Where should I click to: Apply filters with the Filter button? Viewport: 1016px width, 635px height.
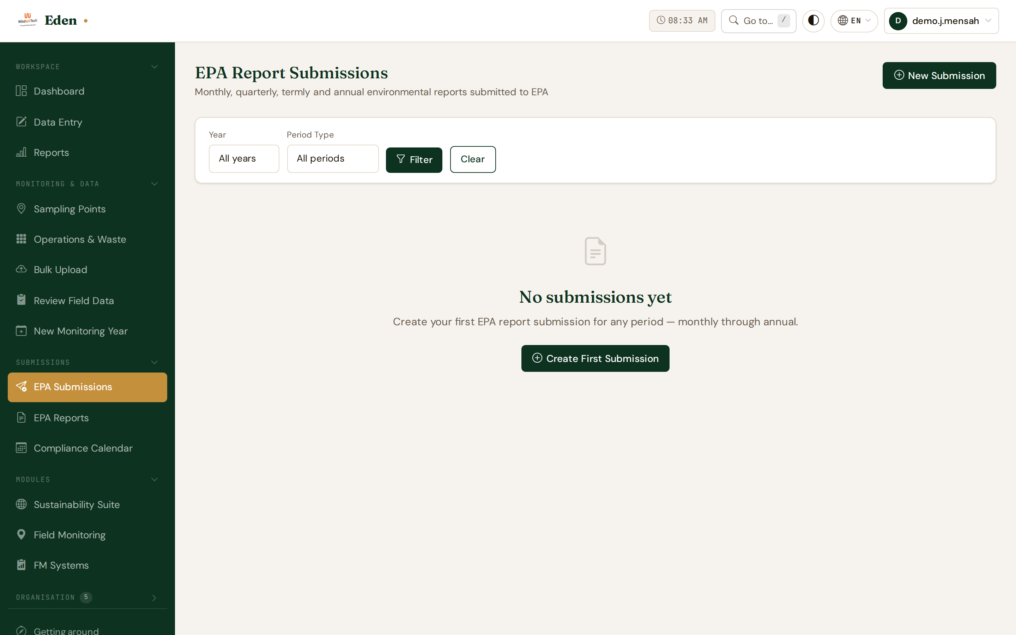pos(414,159)
